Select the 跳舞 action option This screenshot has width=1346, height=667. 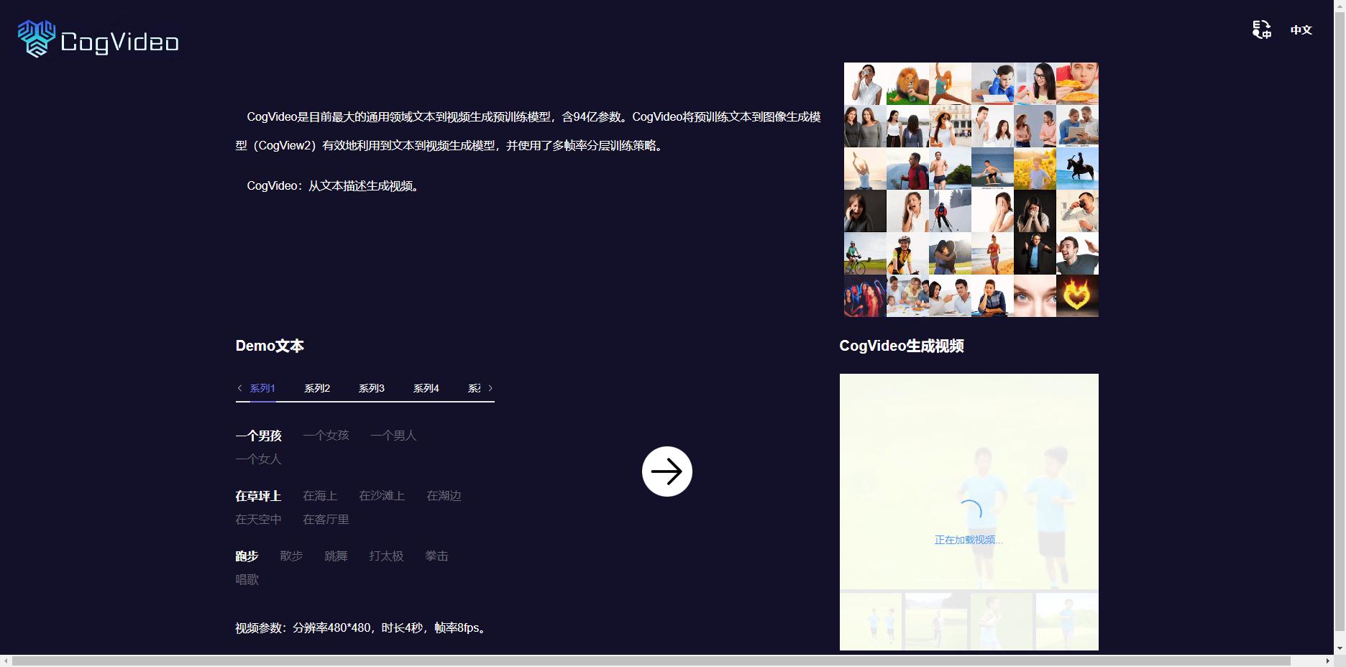(336, 556)
